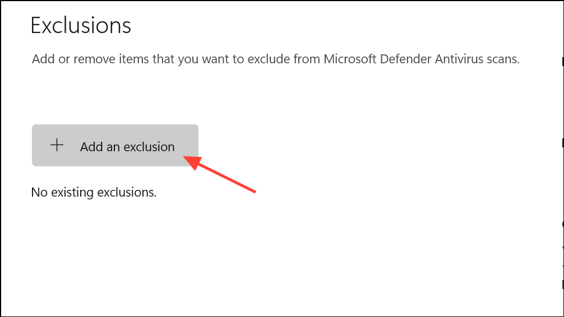
Task: Click the word "Add" on the button label
Action: coord(91,147)
